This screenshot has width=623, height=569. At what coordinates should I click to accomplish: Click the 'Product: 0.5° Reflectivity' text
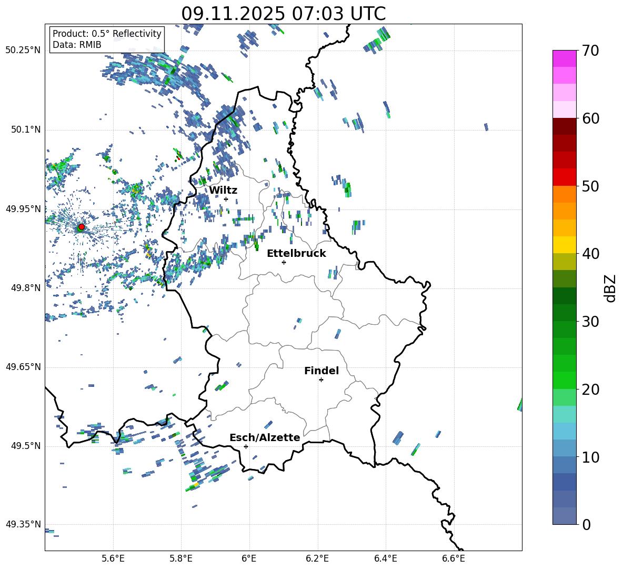point(107,33)
